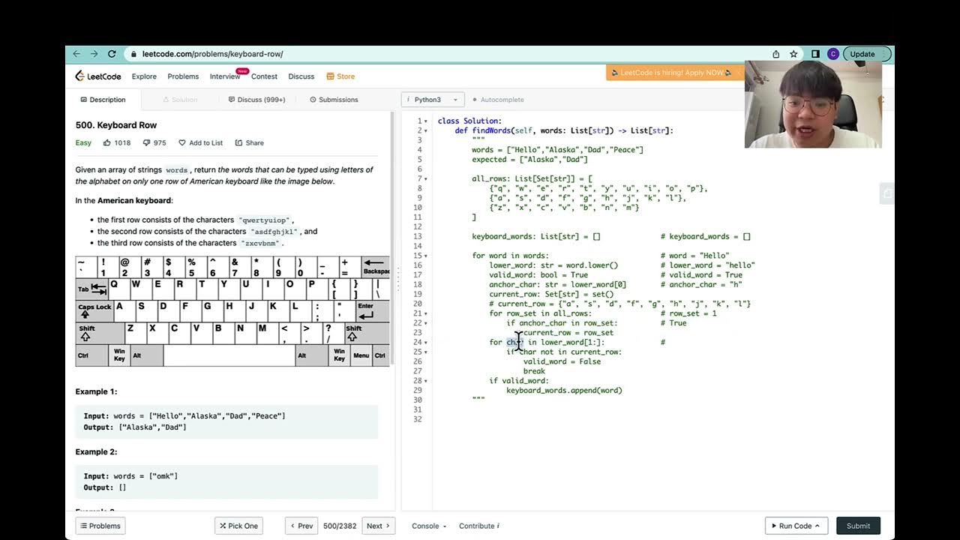Screen dimensions: 960x540
Task: Click Add to List heart button
Action: 200,142
